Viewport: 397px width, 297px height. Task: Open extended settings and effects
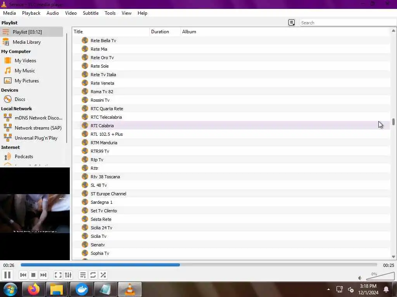(x=68, y=275)
